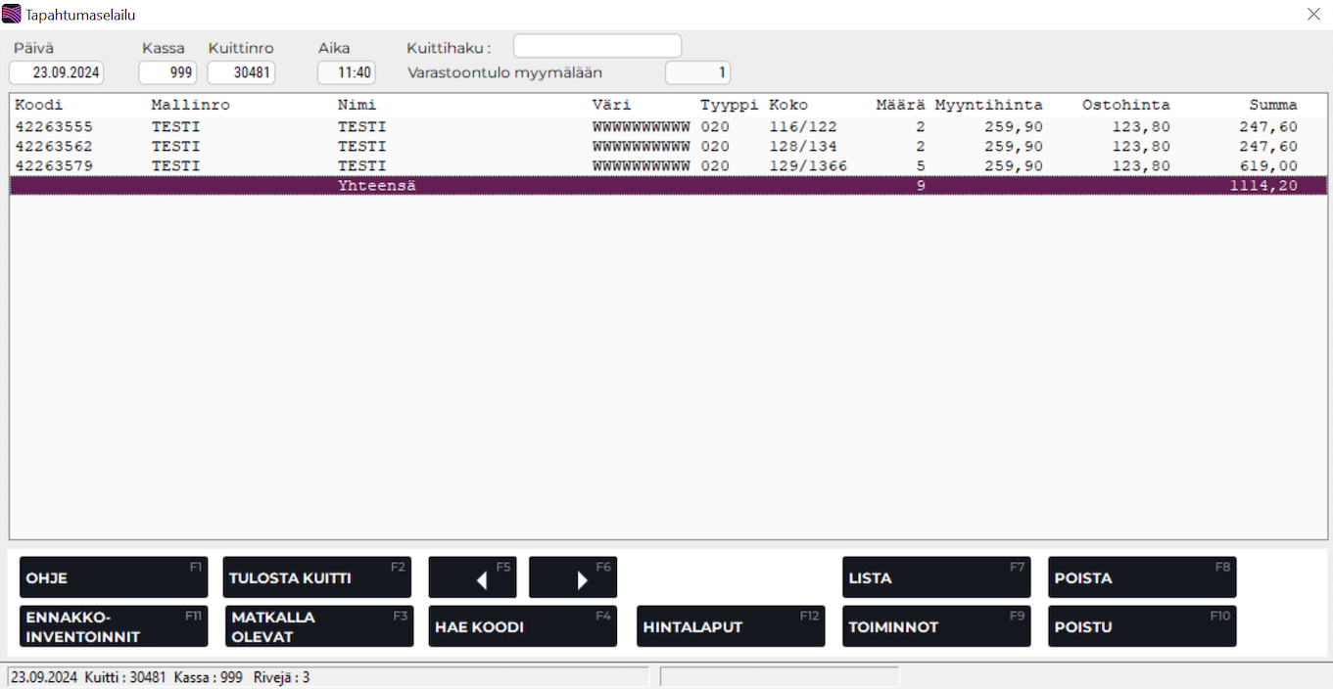Exit using the POISTU button

[1142, 626]
